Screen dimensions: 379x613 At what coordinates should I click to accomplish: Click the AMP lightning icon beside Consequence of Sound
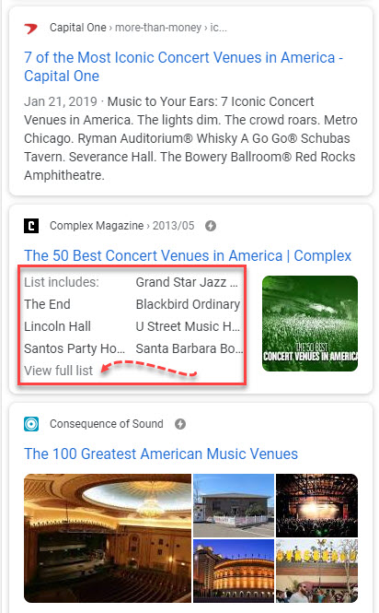point(180,424)
